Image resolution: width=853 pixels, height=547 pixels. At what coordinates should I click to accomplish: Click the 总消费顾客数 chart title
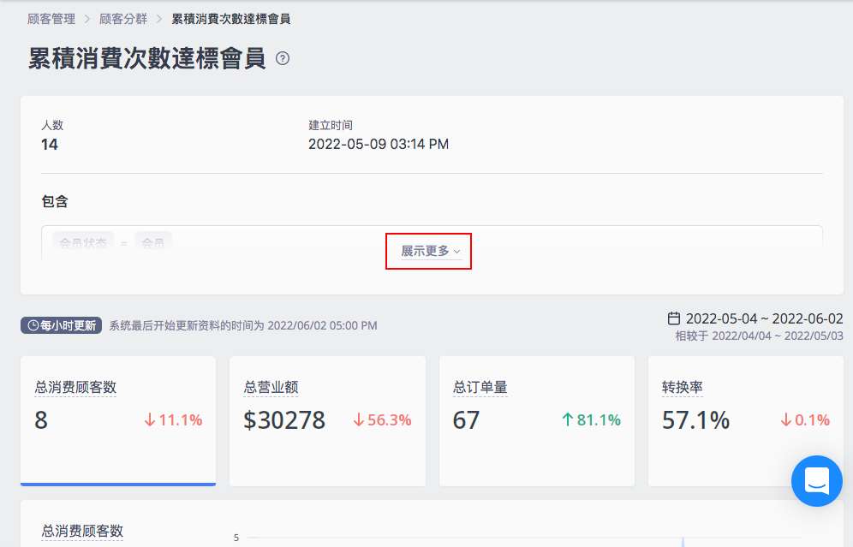(82, 531)
